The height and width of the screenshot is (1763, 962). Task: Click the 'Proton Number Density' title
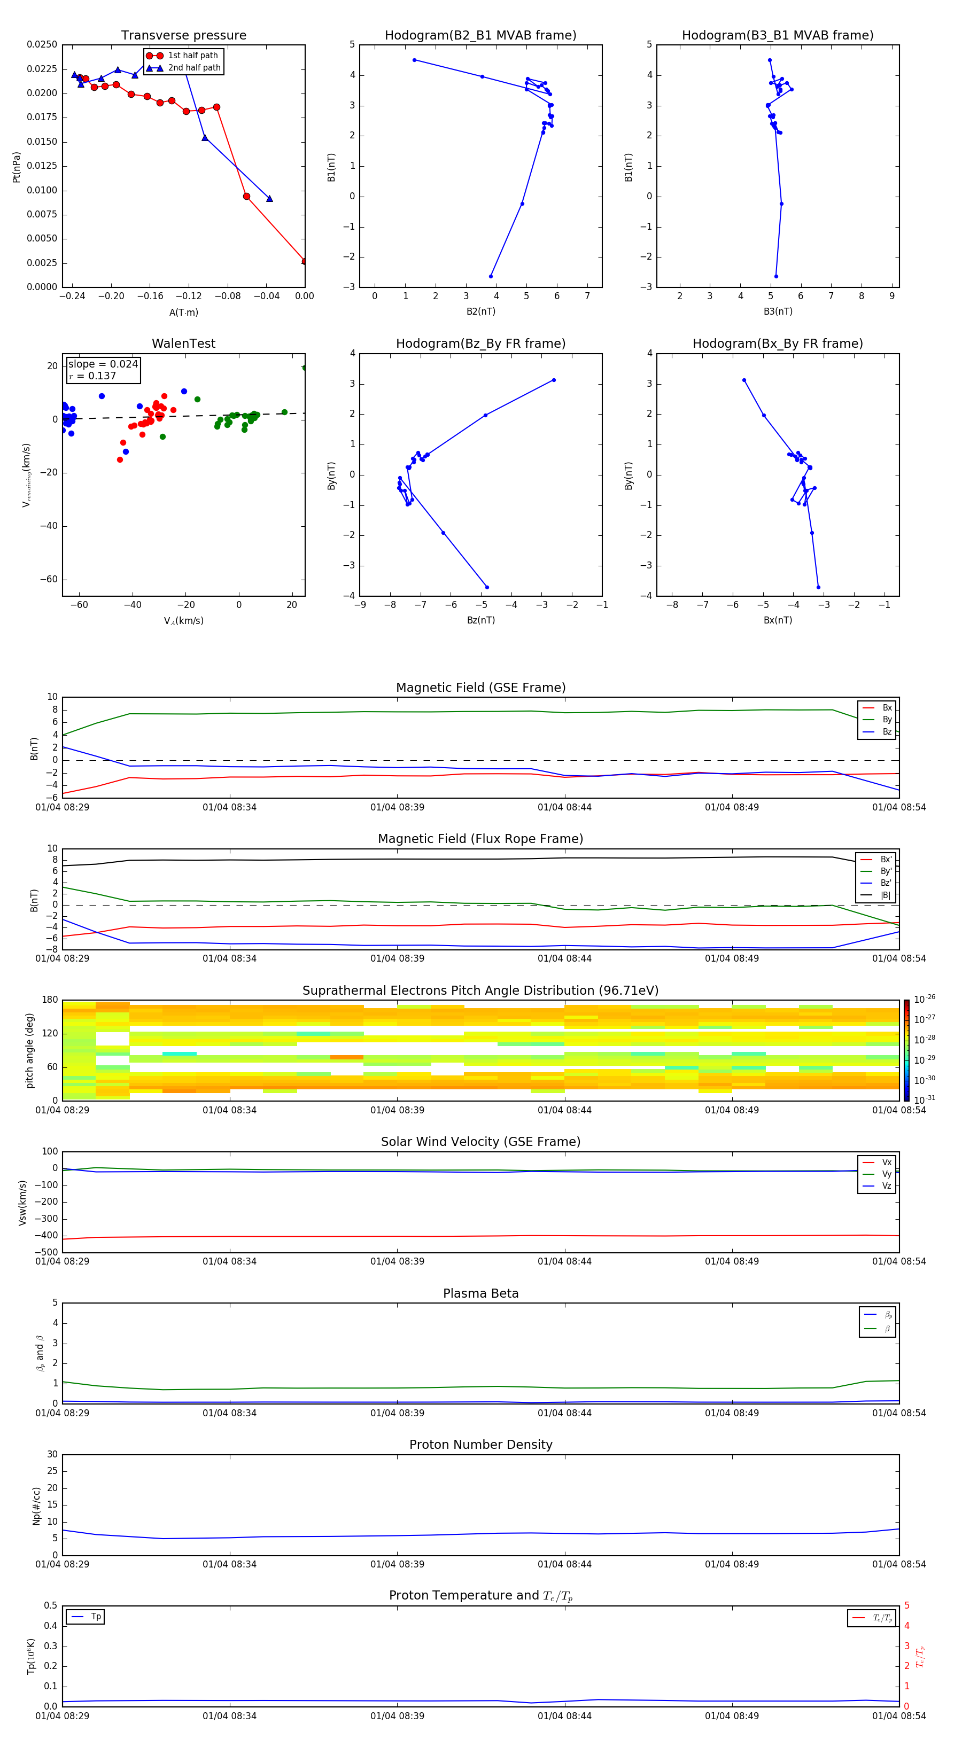[480, 1445]
